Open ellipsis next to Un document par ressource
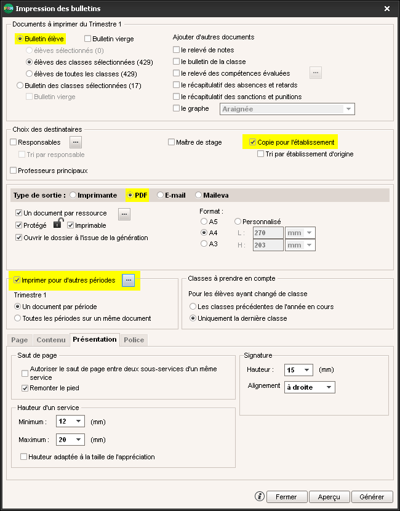The height and width of the screenshot is (511, 400). pos(124,214)
